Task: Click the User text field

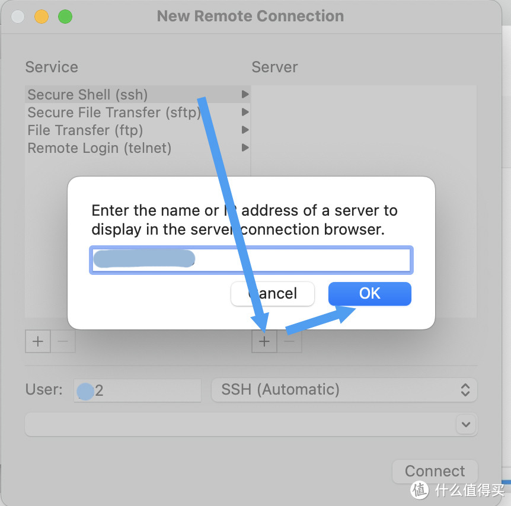Action: (x=137, y=390)
